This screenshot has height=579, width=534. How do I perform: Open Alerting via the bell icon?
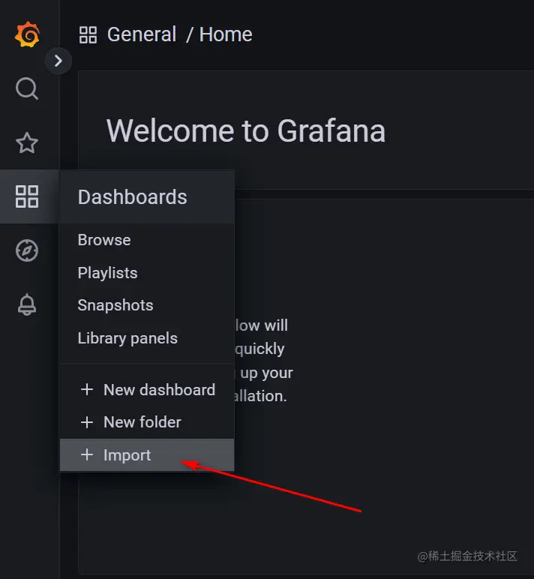point(27,304)
